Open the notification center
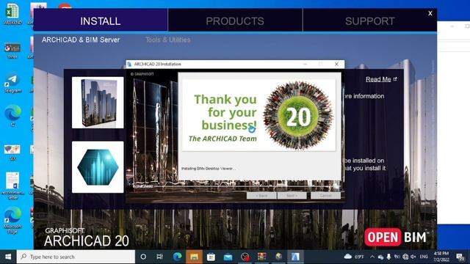This screenshot has height=264, width=470. [460, 257]
